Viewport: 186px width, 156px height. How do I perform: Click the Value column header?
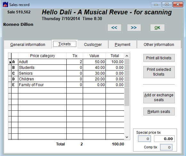[x=94, y=56]
